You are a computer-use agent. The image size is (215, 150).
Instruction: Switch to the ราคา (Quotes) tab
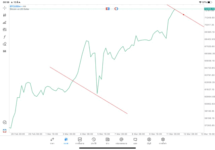click(52, 141)
